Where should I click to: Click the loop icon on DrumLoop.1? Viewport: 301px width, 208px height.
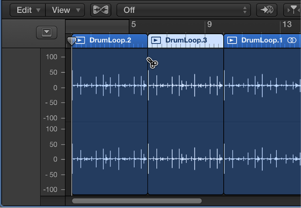pos(292,40)
